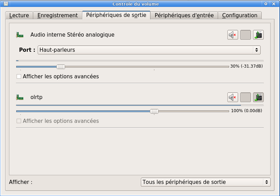
Task: Click the device name Audio interne Stéréo analogique
Action: click(x=72, y=35)
